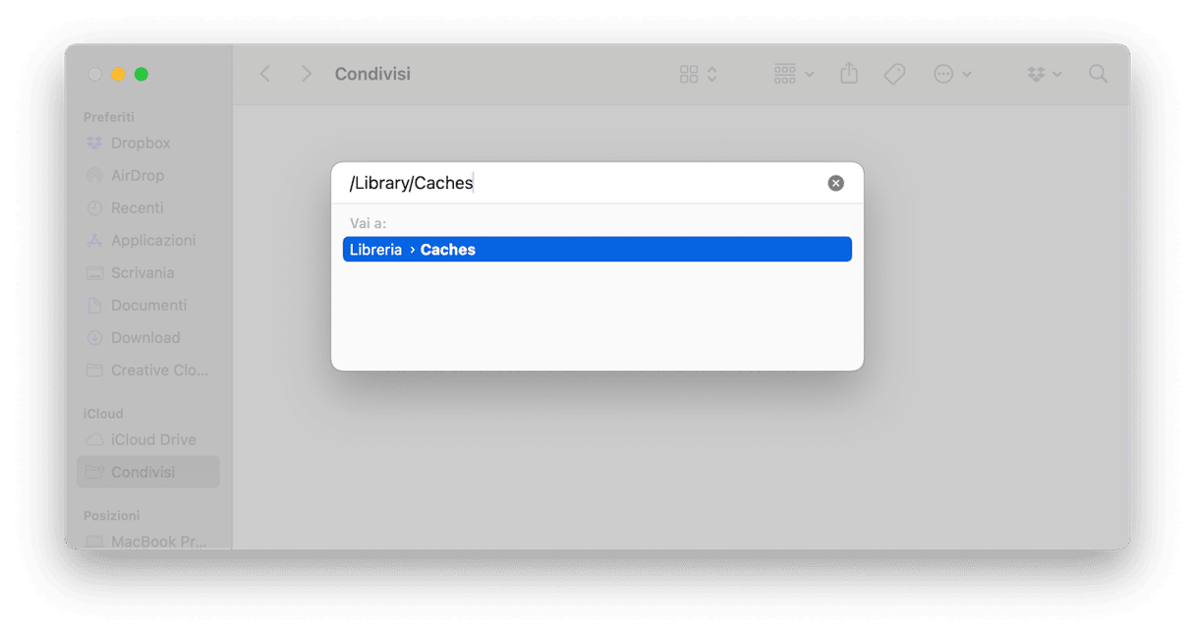The height and width of the screenshot is (635, 1195).
Task: Click the Share icon in the toolbar
Action: (849, 74)
